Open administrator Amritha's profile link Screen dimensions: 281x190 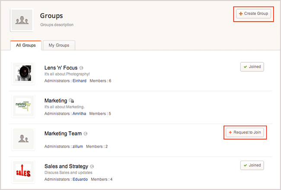click(x=79, y=114)
